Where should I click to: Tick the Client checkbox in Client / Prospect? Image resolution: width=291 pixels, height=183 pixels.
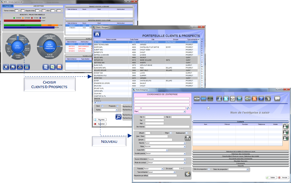102,106
